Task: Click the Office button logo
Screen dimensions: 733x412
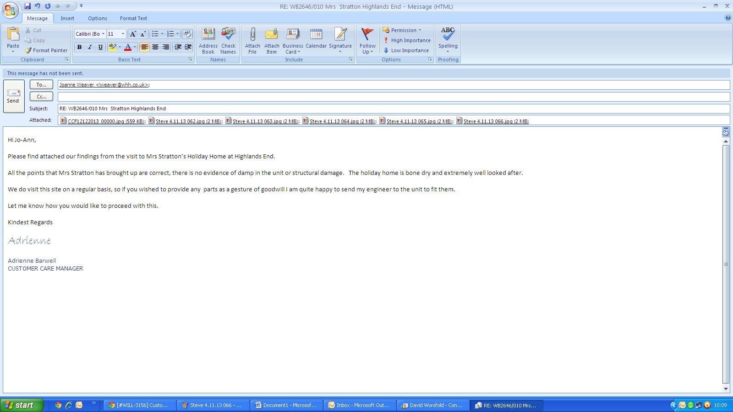Action: point(10,10)
